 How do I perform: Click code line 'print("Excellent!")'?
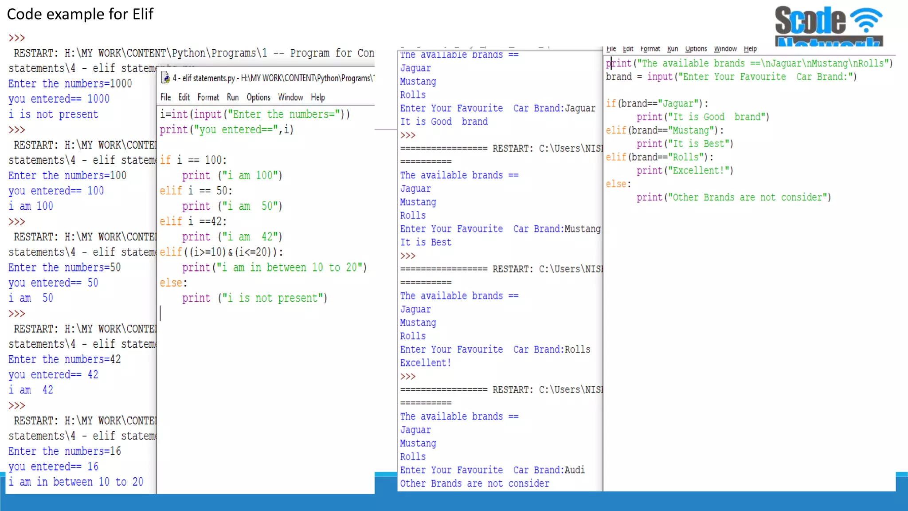[685, 170]
